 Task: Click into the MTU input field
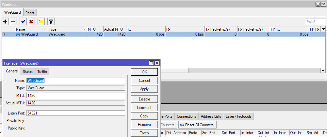tap(76, 95)
